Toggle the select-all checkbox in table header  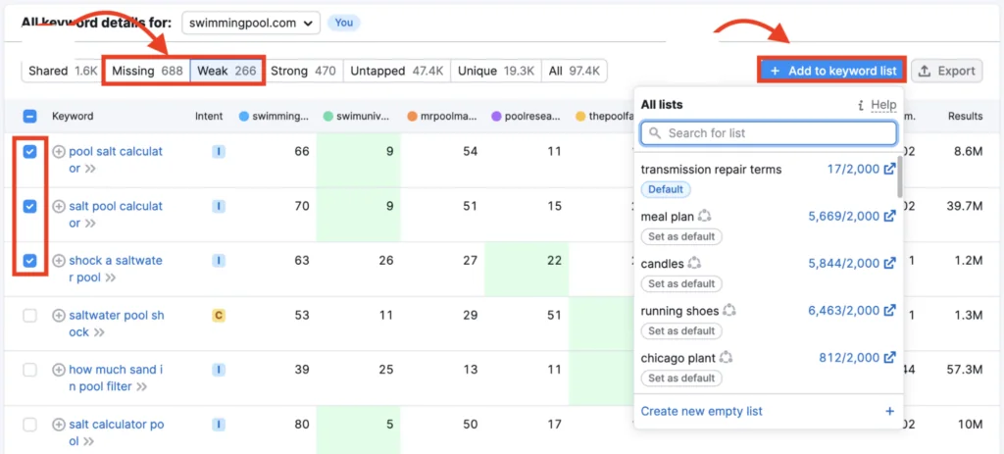(30, 117)
